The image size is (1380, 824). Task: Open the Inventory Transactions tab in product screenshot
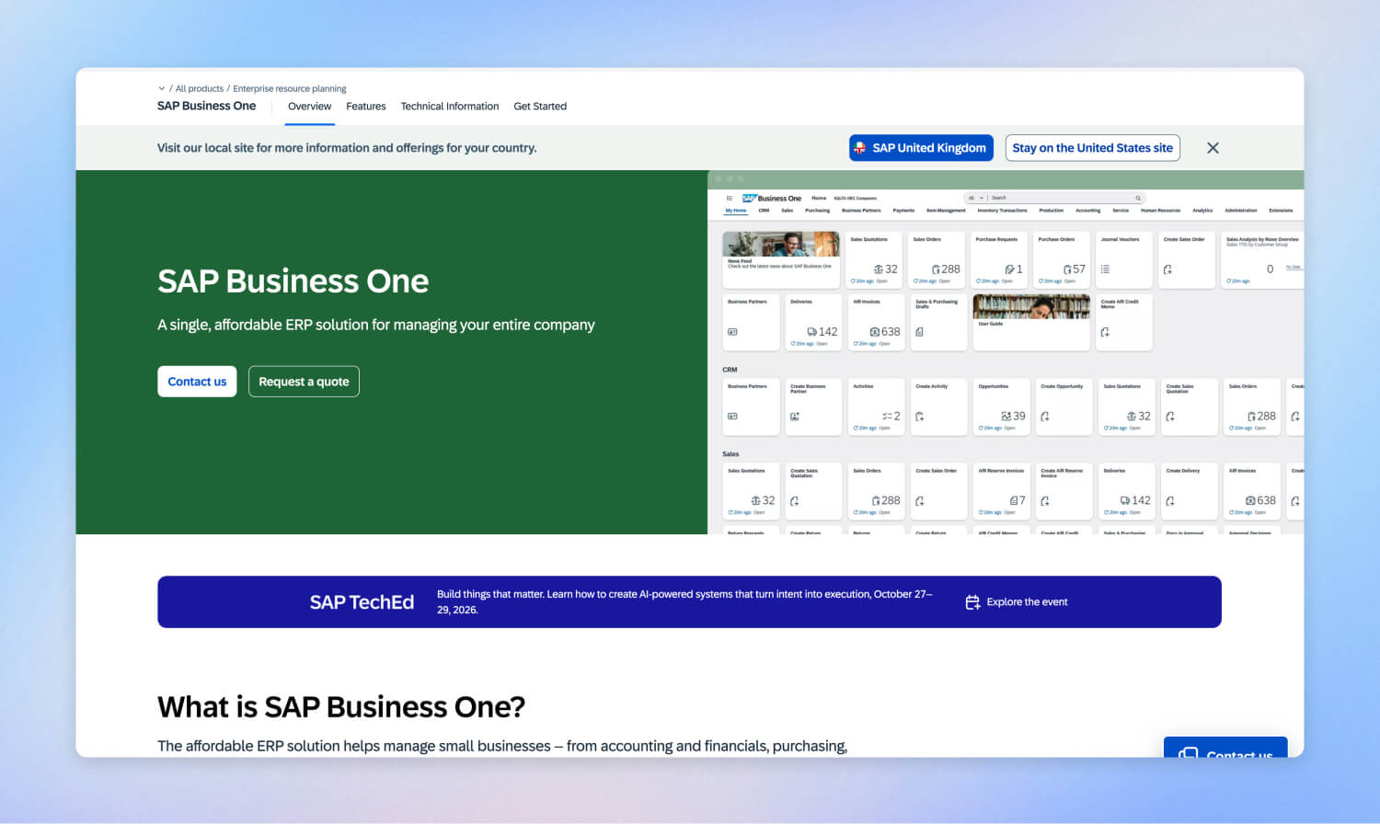coord(1002,211)
